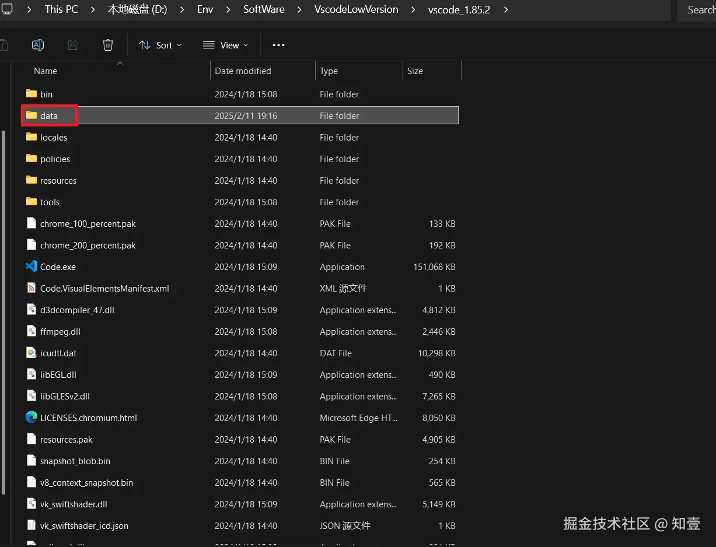Click the VscodeLowVersion breadcrumb segment
This screenshot has height=547, width=716.
click(357, 9)
